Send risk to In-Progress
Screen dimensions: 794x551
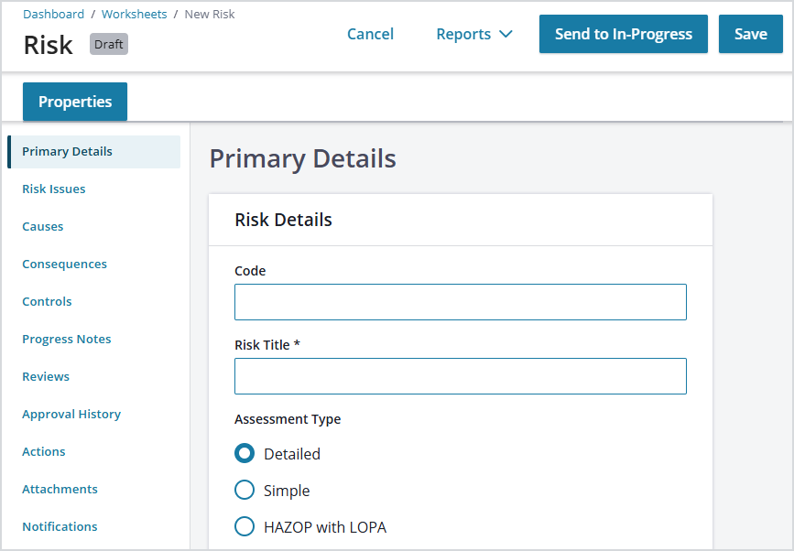tap(624, 34)
